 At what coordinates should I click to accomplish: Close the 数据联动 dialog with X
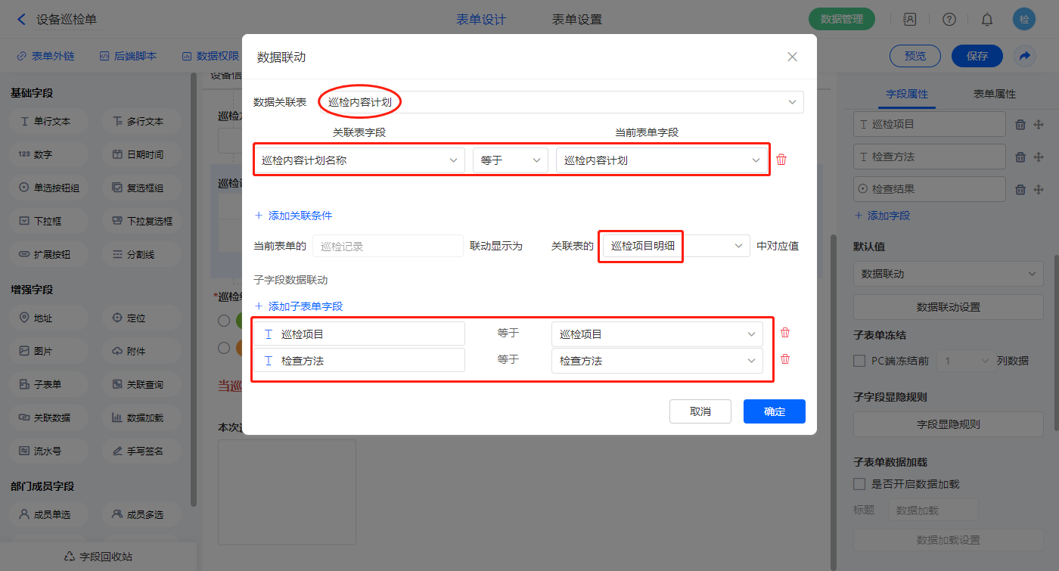click(792, 57)
